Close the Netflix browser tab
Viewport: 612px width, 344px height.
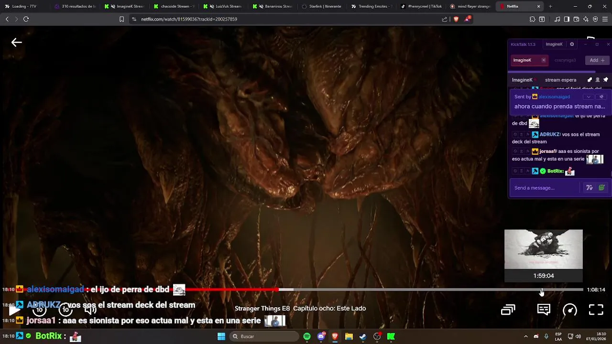coord(538,6)
